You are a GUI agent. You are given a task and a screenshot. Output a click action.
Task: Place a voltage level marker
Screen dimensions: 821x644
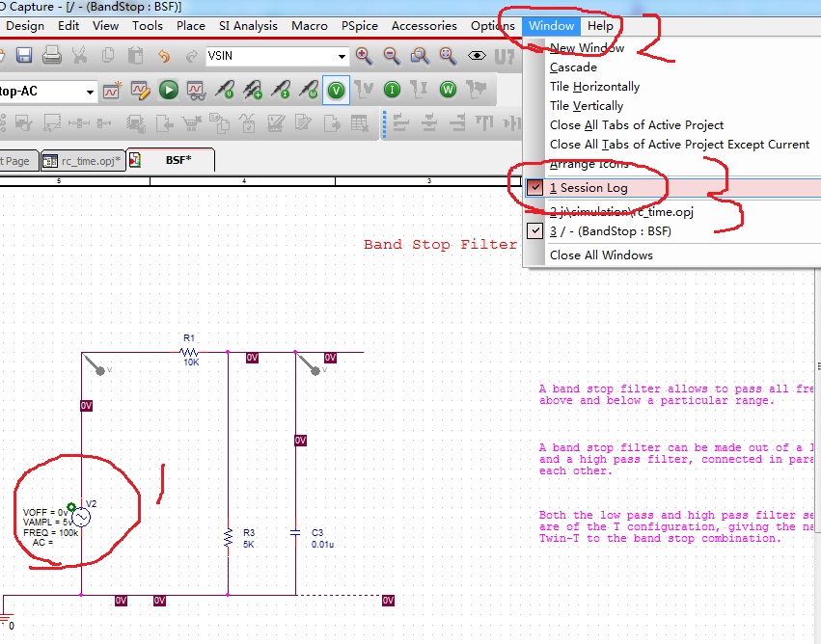pos(224,90)
